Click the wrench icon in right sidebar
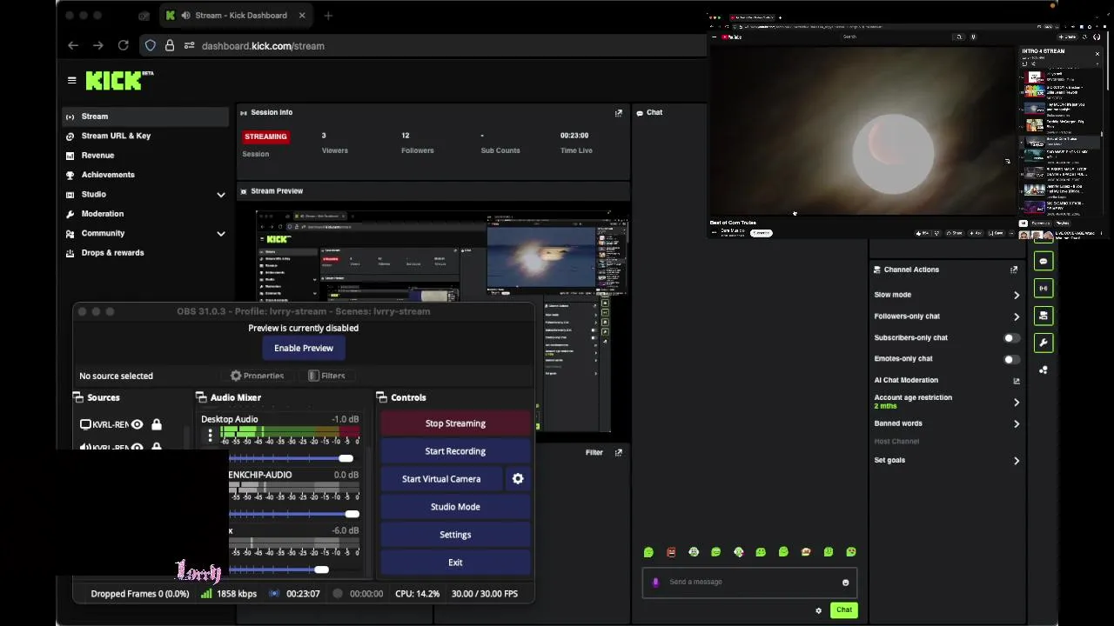Image resolution: width=1114 pixels, height=626 pixels. click(x=1043, y=343)
